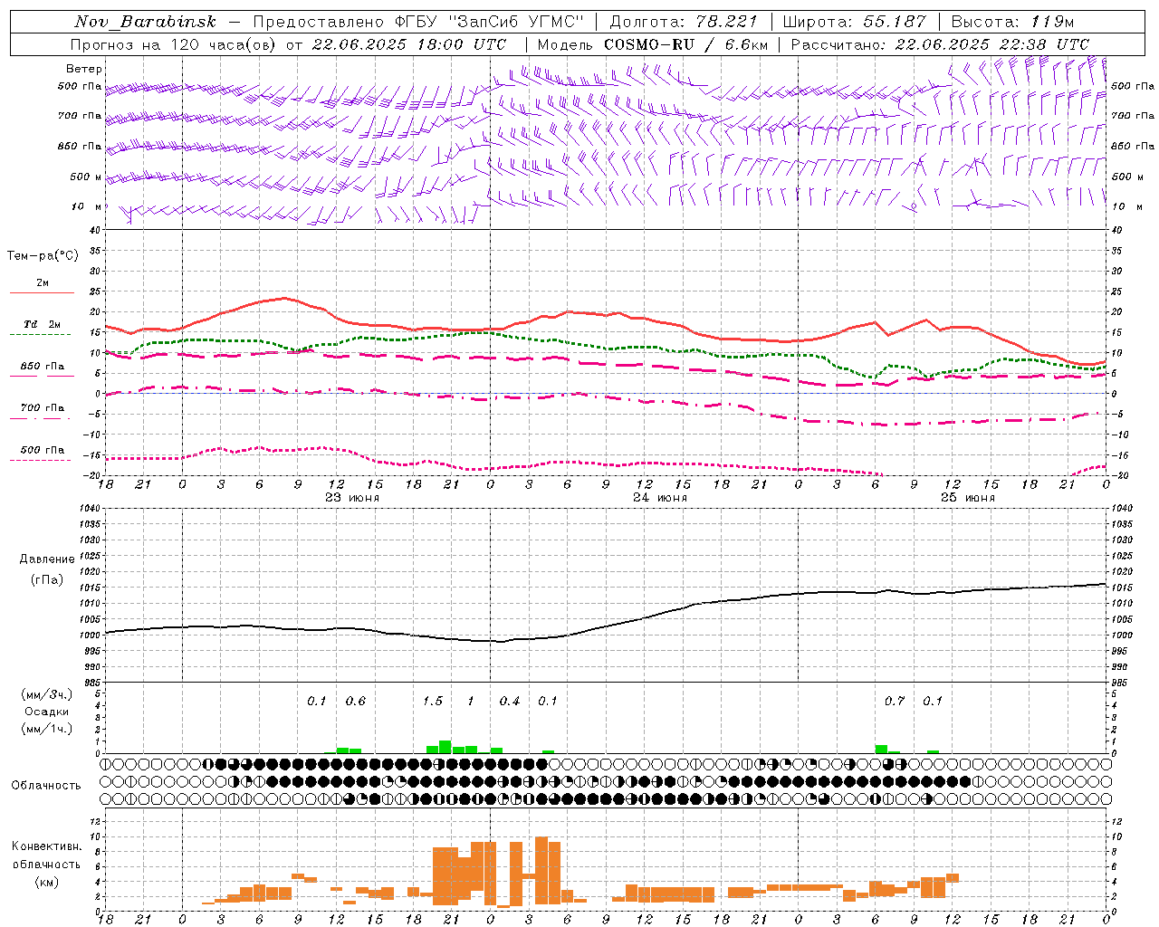Click the 0.7 precipitation value

click(x=895, y=702)
